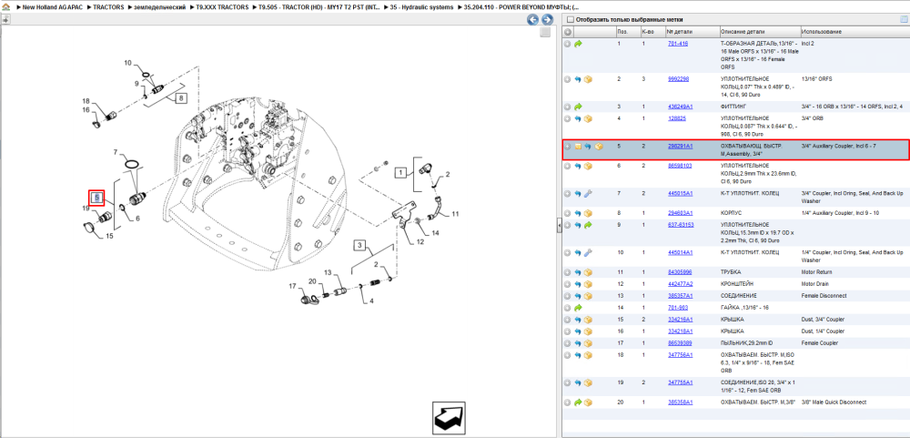Click the green arrow icon in row 637-63153
This screenshot has height=438, width=910.
pos(588,224)
